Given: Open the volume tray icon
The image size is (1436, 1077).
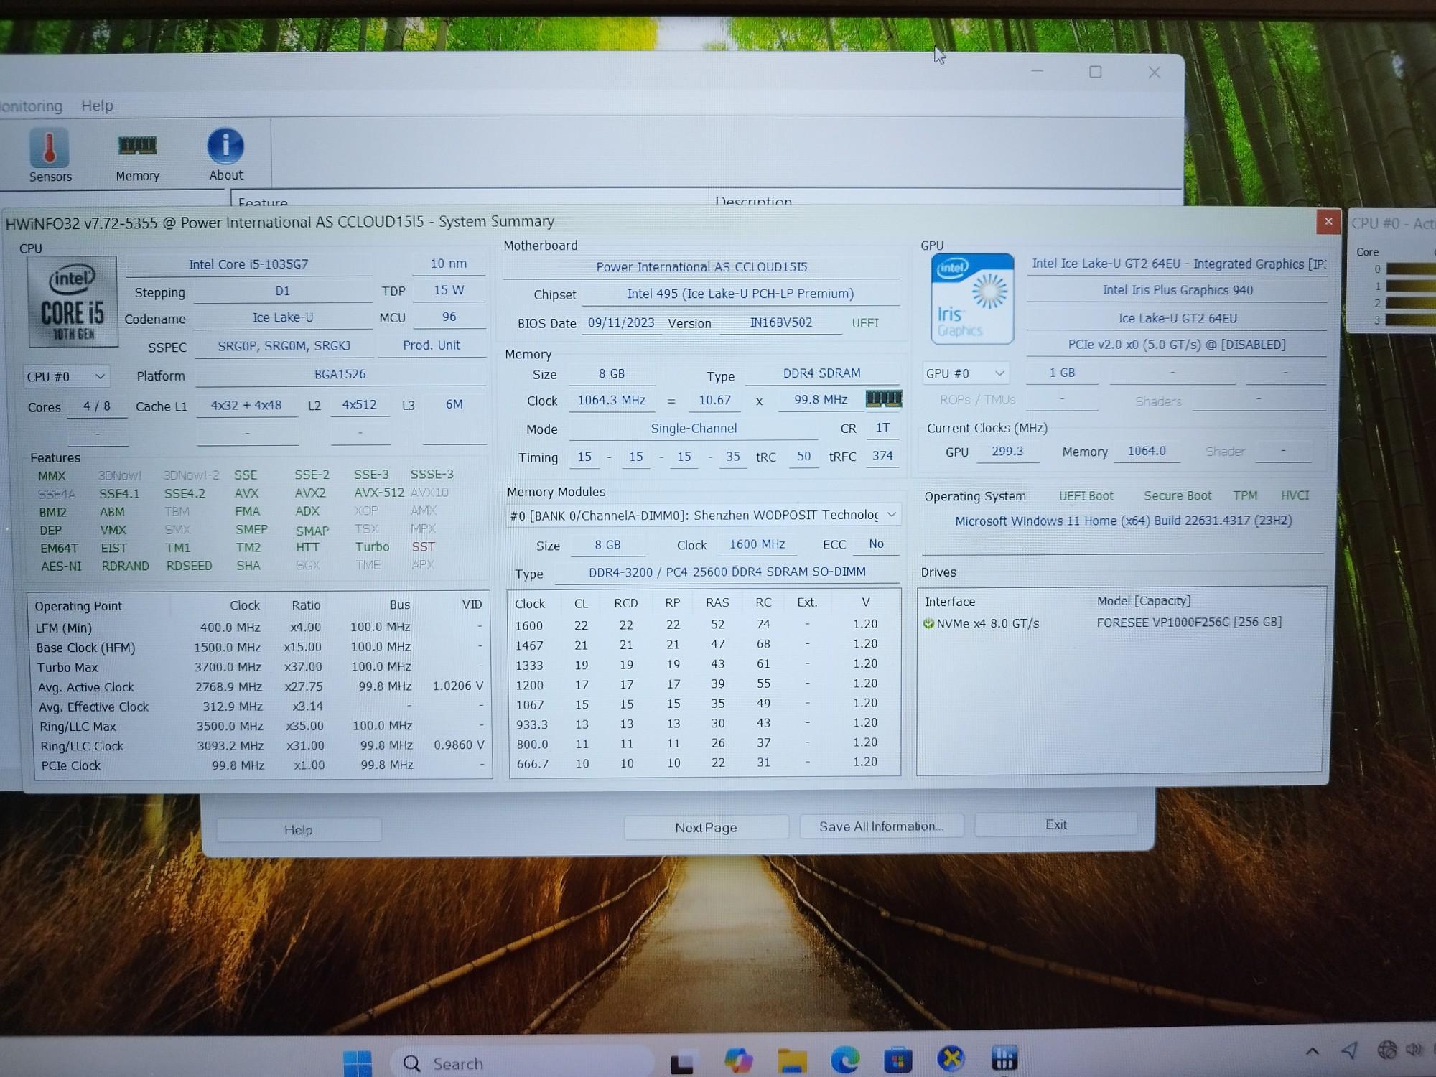Looking at the screenshot, I should [x=1414, y=1050].
